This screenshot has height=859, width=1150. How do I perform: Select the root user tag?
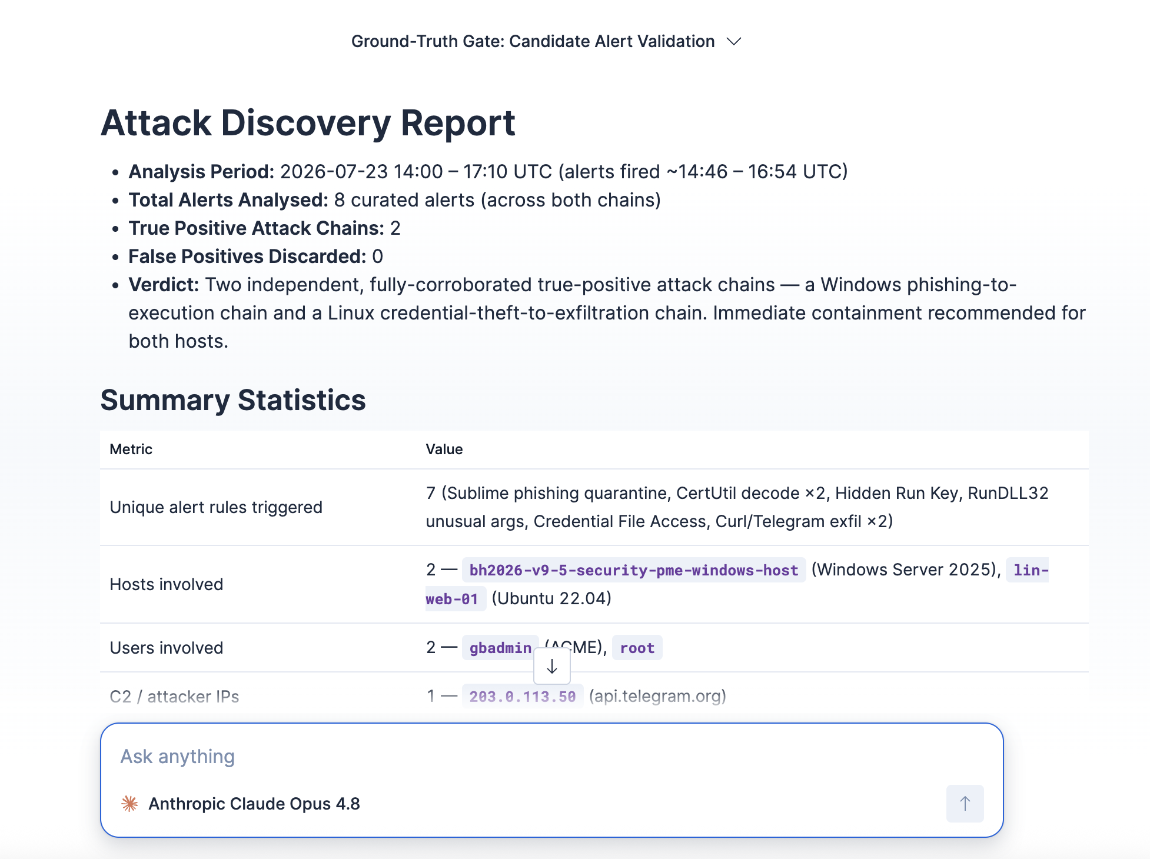(637, 648)
